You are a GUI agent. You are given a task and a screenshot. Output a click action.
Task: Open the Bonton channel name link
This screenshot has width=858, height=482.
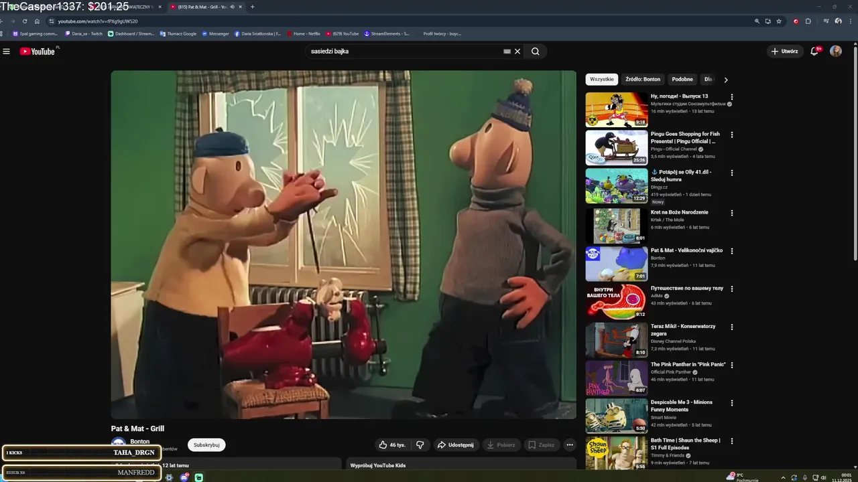(x=140, y=442)
